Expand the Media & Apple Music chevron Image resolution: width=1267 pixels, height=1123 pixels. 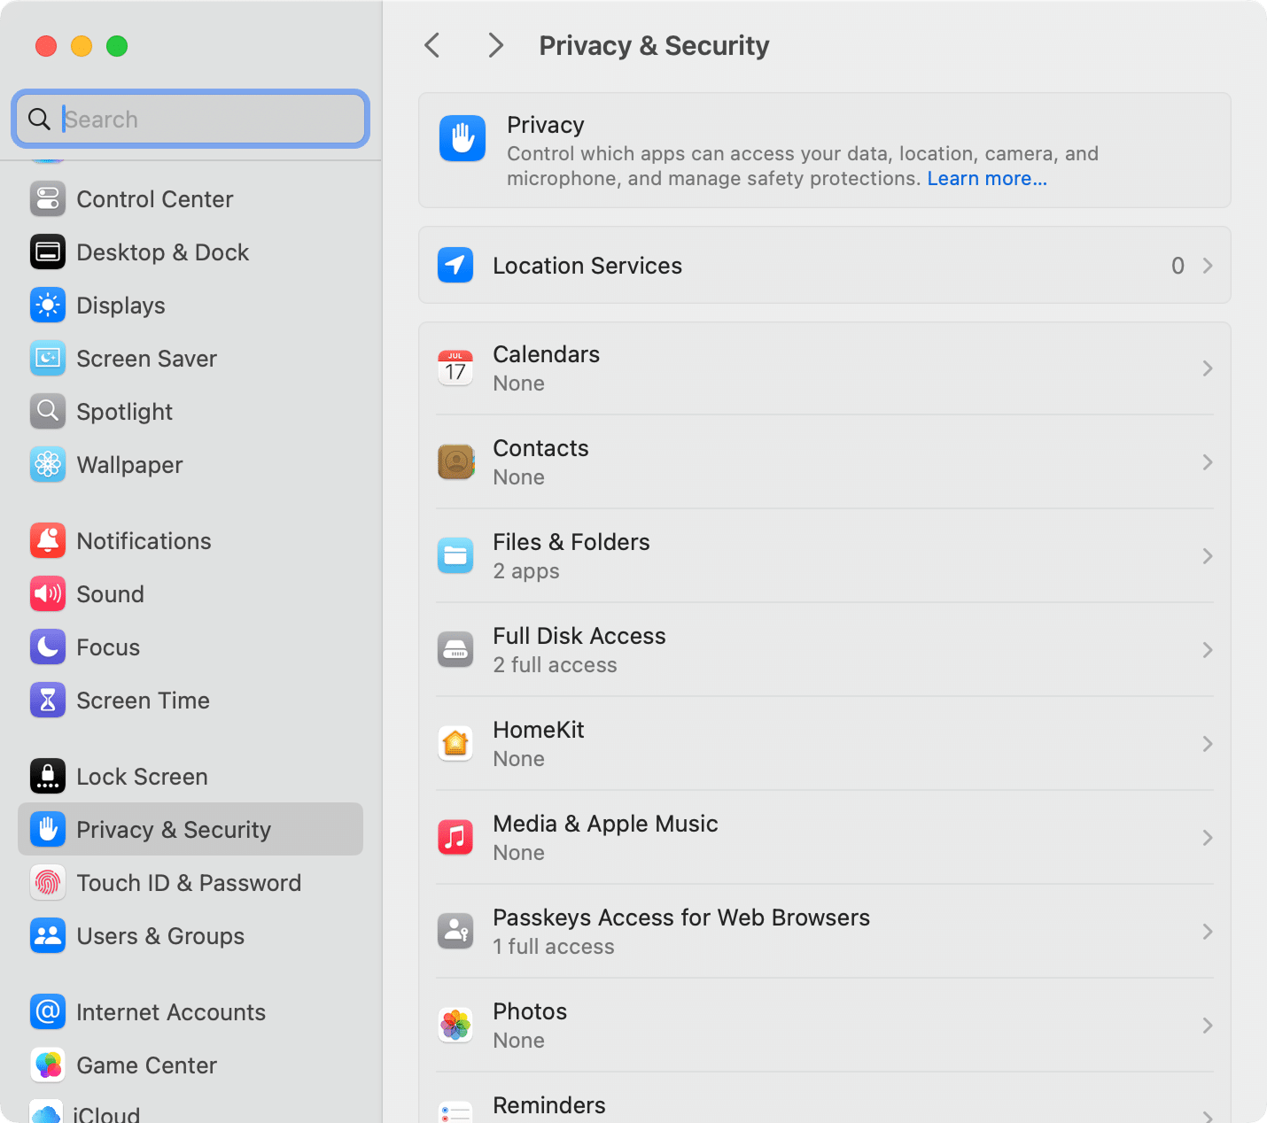(x=1208, y=838)
